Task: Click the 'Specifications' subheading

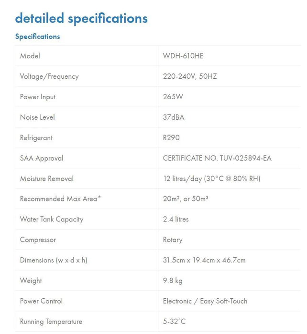Action: (x=37, y=37)
